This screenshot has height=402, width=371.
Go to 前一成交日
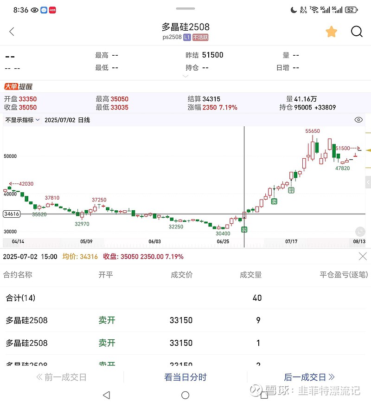(62, 377)
